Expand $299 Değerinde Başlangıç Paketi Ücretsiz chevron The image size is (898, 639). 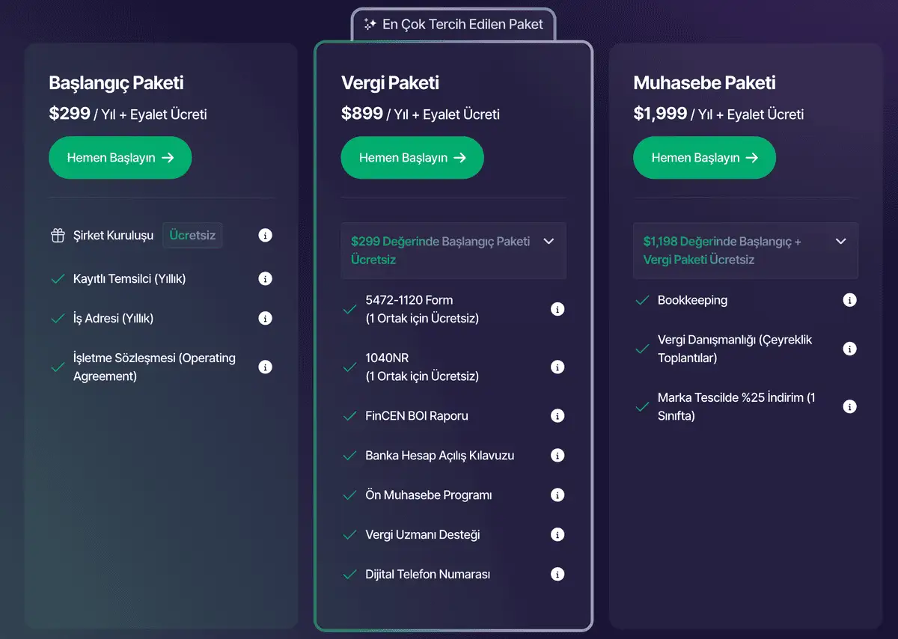(x=549, y=242)
